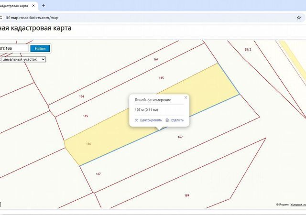Screen dimensions: 306x215
Task: Click the site info icon in address bar
Action: tap(1, 18)
